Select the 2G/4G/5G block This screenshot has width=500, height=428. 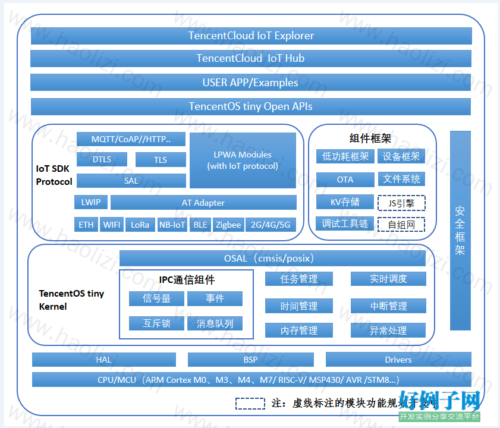pyautogui.click(x=271, y=225)
